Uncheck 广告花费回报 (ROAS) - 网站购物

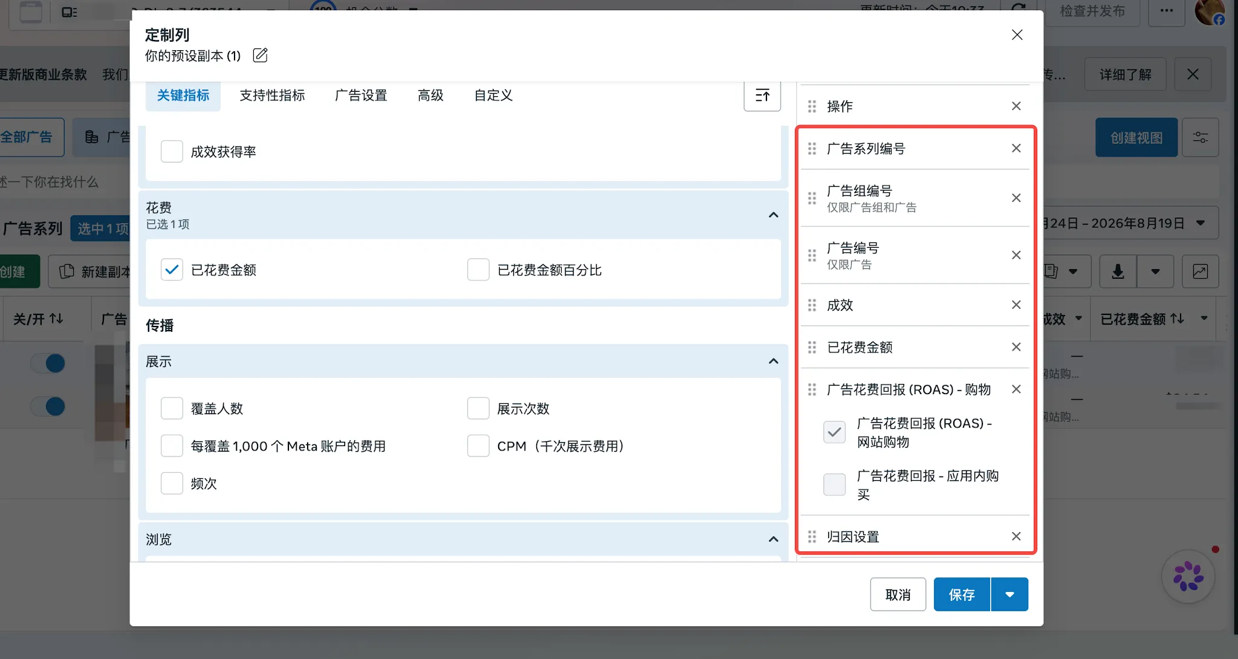click(834, 432)
